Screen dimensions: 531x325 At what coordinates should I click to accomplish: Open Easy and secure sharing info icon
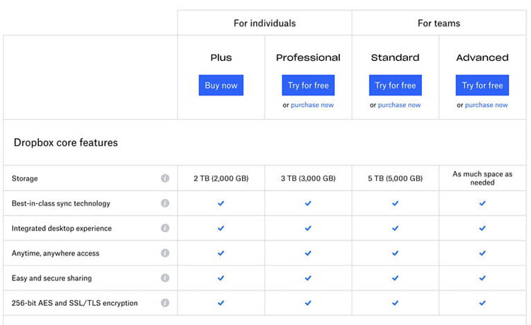165,278
